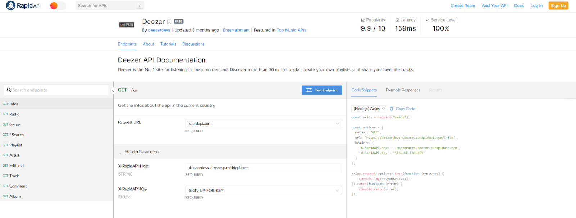Screen dimensions: 576x218
Task: Click the search magnifier in endpoints box
Action: [x=9, y=90]
